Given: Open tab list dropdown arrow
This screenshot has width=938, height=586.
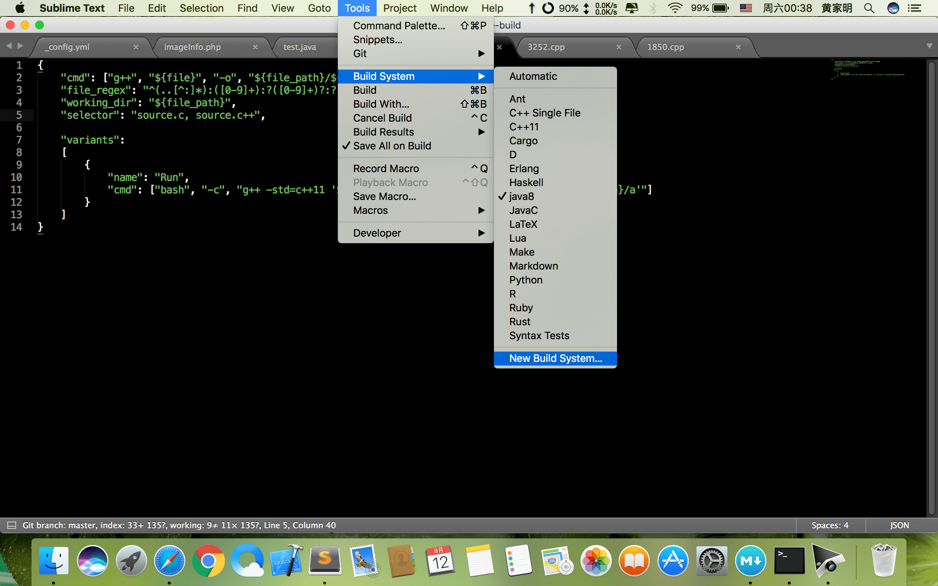Looking at the screenshot, I should tap(929, 46).
